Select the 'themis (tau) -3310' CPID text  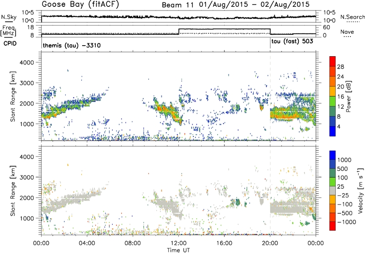pos(72,45)
